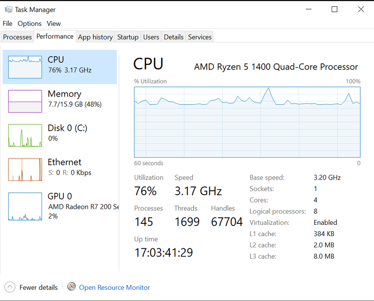Click the Task Manager title bar icon
The width and height of the screenshot is (374, 301).
click(x=8, y=9)
